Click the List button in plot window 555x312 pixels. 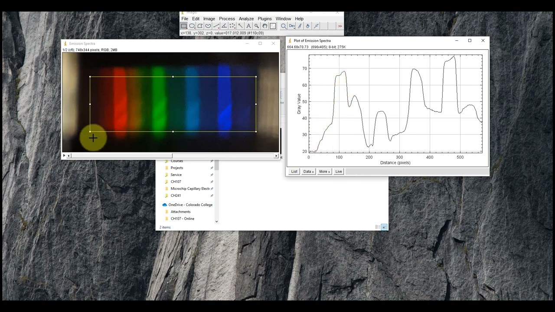click(294, 172)
